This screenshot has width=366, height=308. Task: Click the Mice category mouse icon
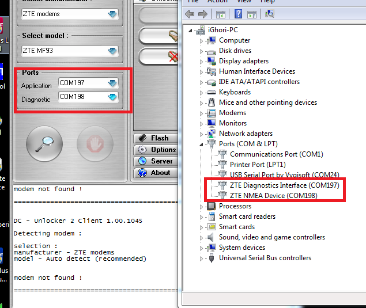(x=212, y=102)
